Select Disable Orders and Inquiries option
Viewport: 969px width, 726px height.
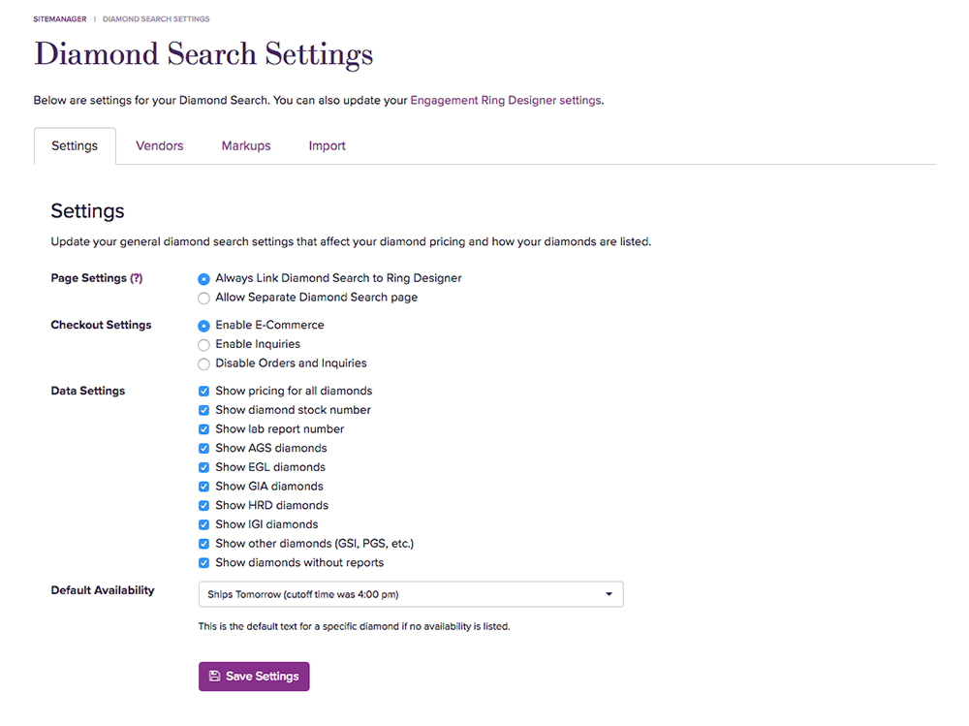point(203,364)
